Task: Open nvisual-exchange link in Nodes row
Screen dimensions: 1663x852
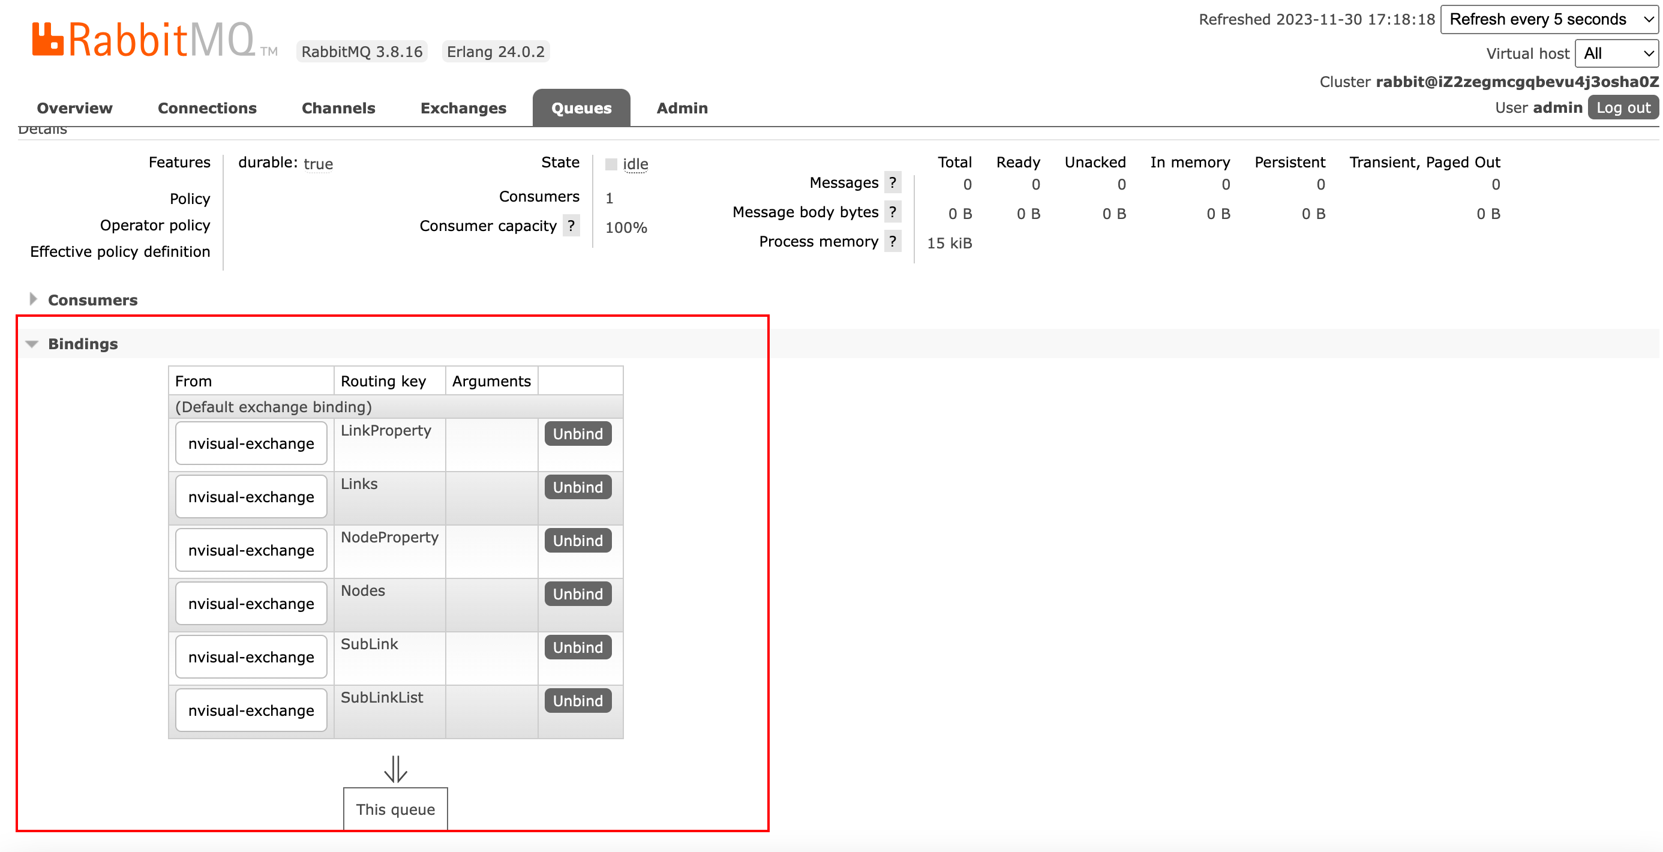Action: [x=251, y=604]
